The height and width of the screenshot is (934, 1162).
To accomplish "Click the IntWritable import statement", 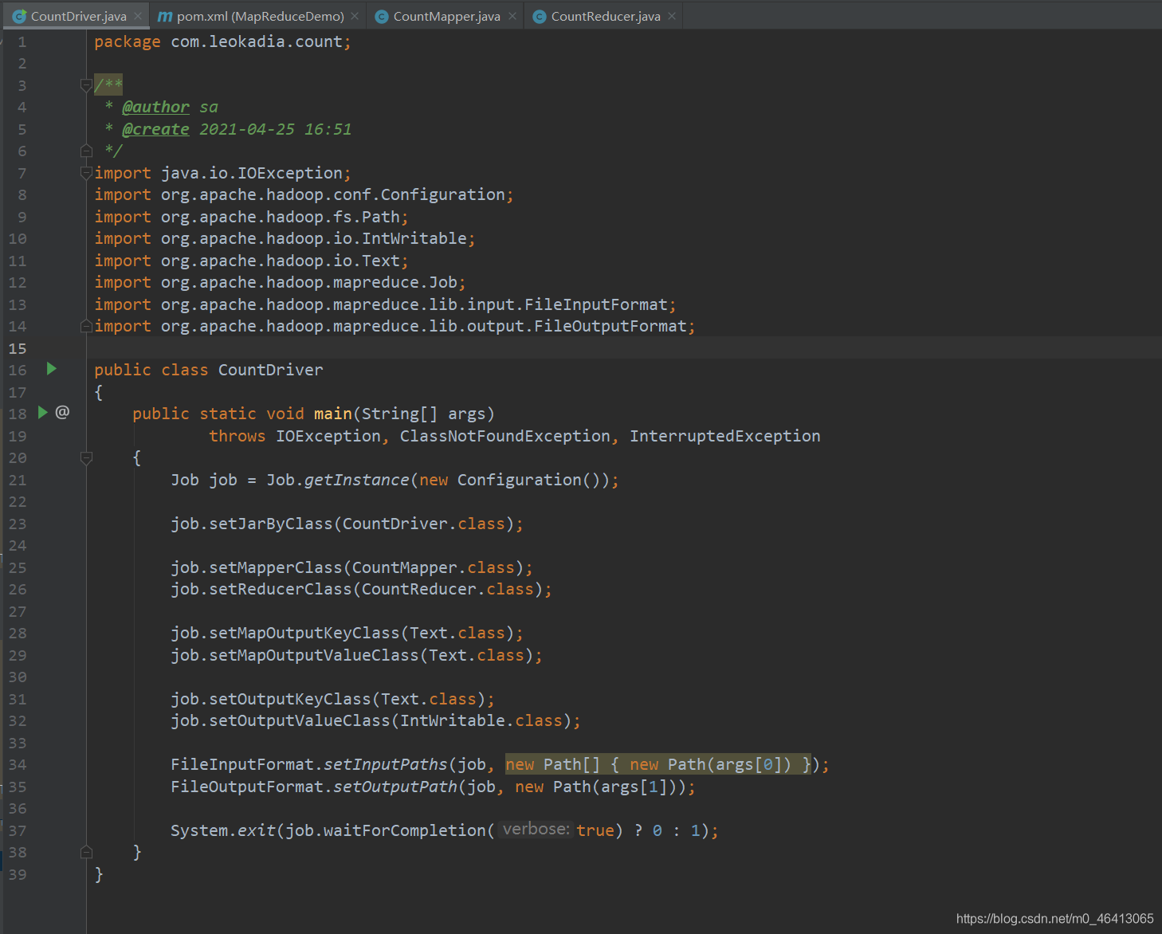I will click(x=285, y=238).
